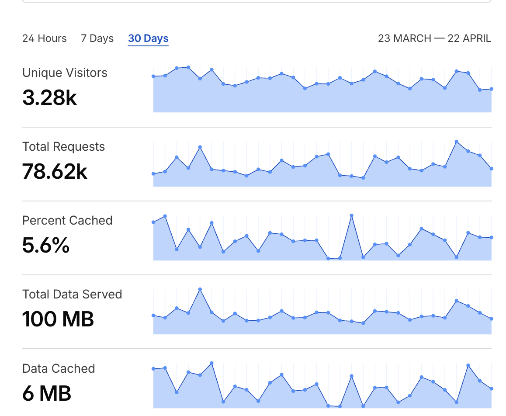Click the 5.6% cached value

coord(46,246)
